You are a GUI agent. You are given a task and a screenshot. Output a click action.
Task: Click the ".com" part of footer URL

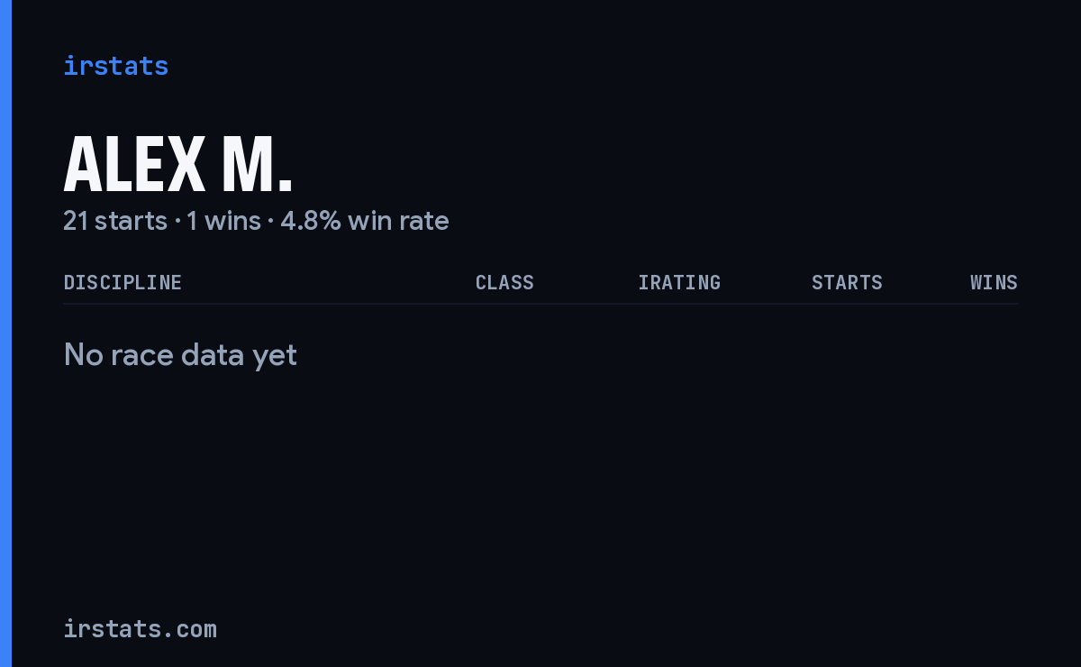[x=193, y=628]
